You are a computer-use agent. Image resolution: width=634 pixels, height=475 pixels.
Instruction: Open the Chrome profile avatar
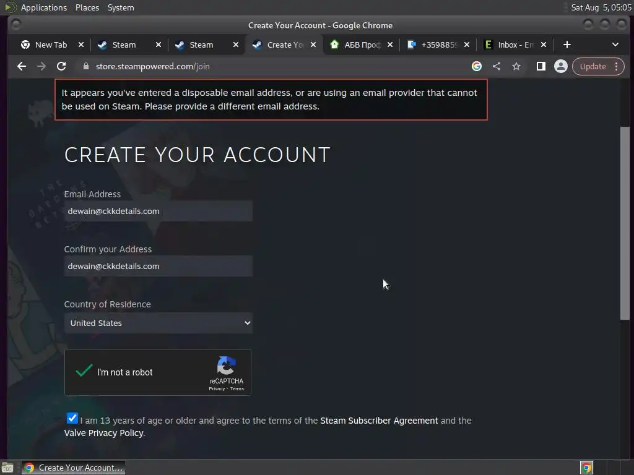[561, 66]
